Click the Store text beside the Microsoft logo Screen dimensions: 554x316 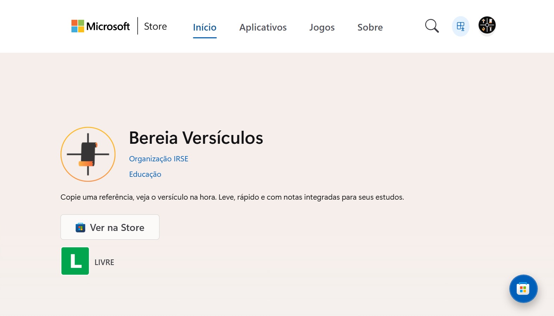(155, 26)
